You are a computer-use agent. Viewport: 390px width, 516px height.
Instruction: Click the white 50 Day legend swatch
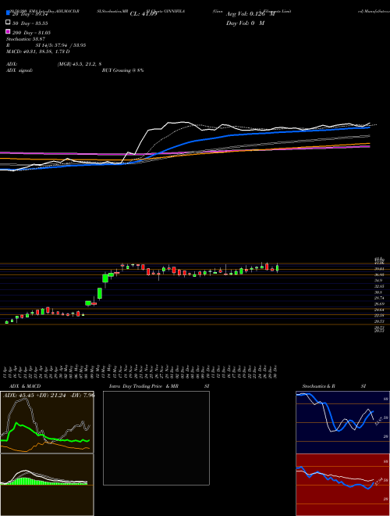pos(8,23)
